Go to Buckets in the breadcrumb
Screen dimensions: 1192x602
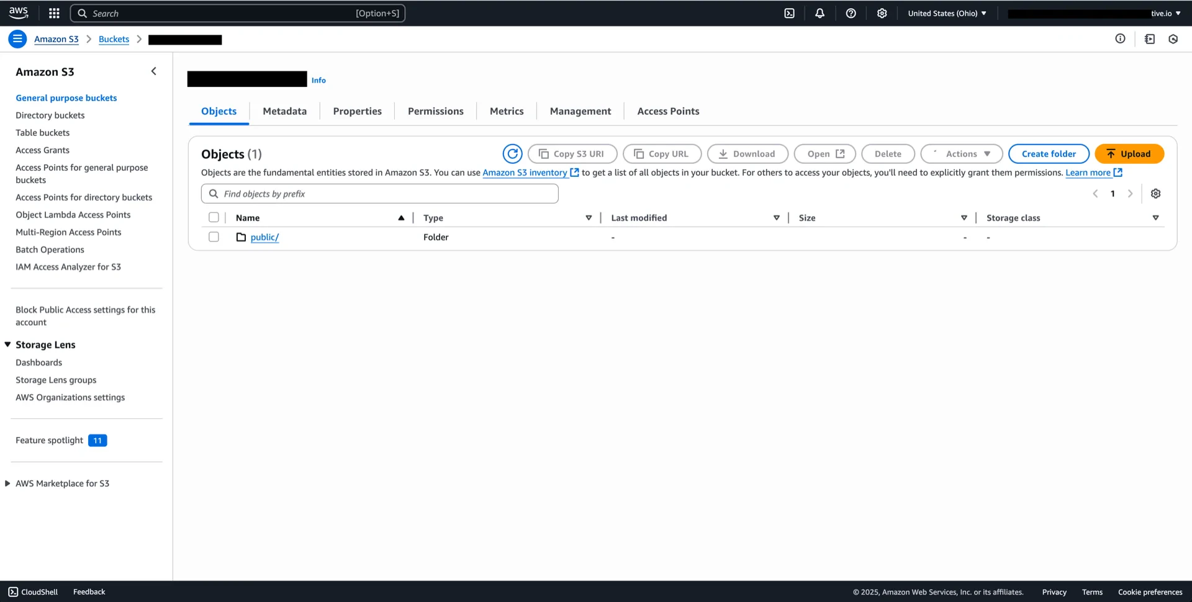click(x=114, y=39)
